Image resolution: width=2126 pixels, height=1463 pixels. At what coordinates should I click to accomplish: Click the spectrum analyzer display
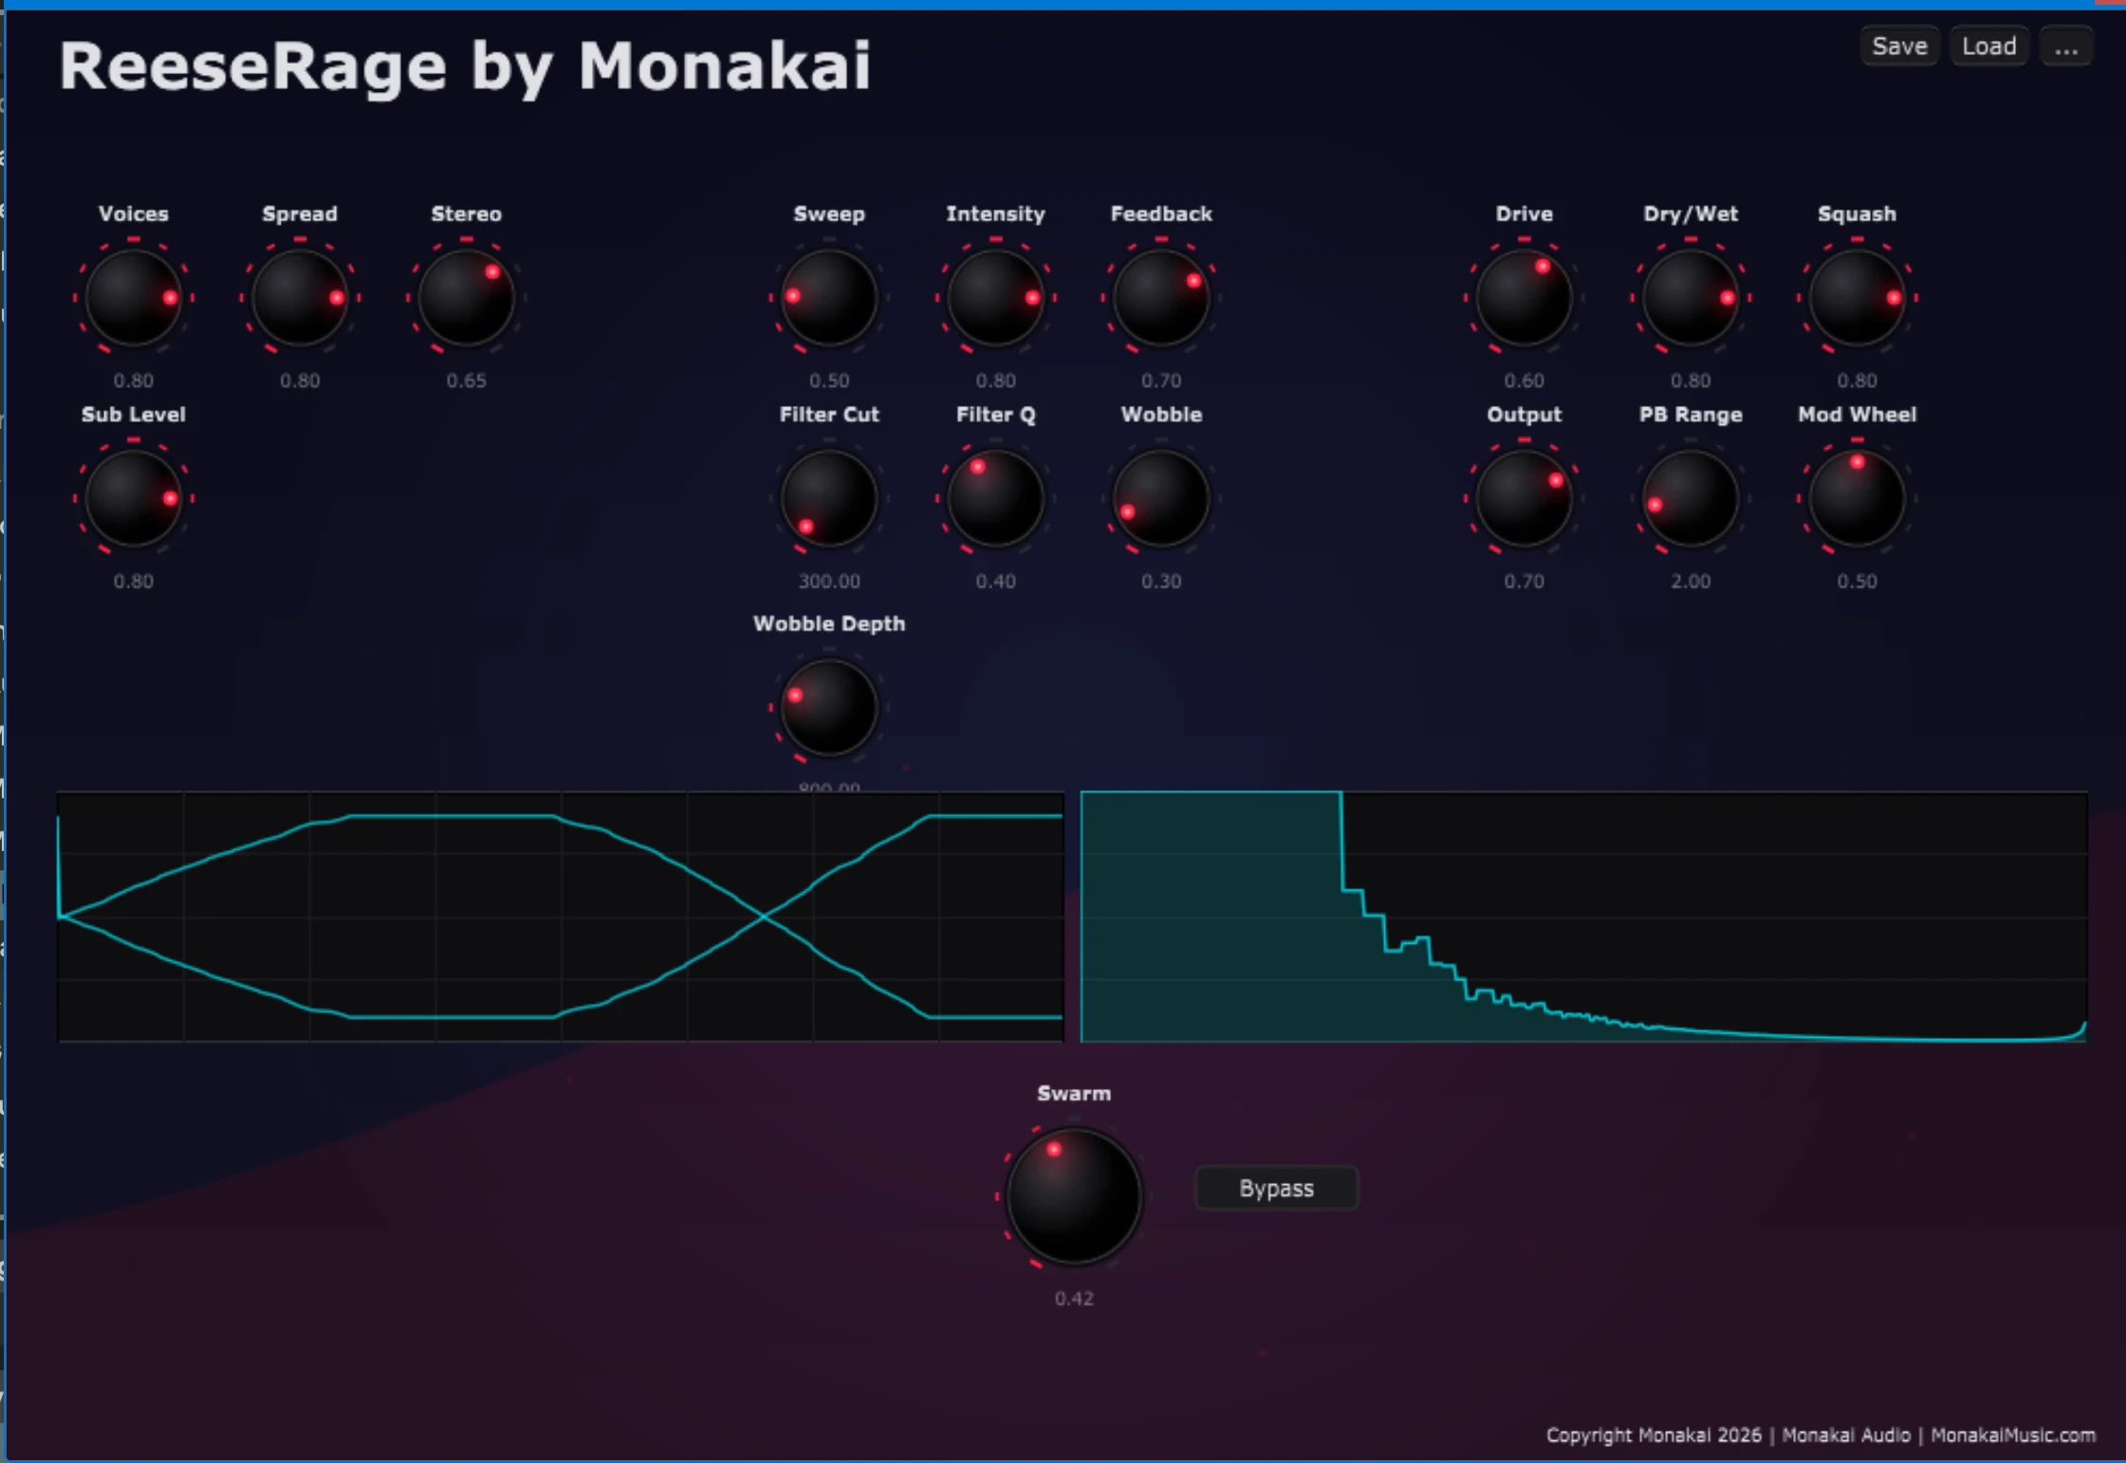pos(1583,917)
